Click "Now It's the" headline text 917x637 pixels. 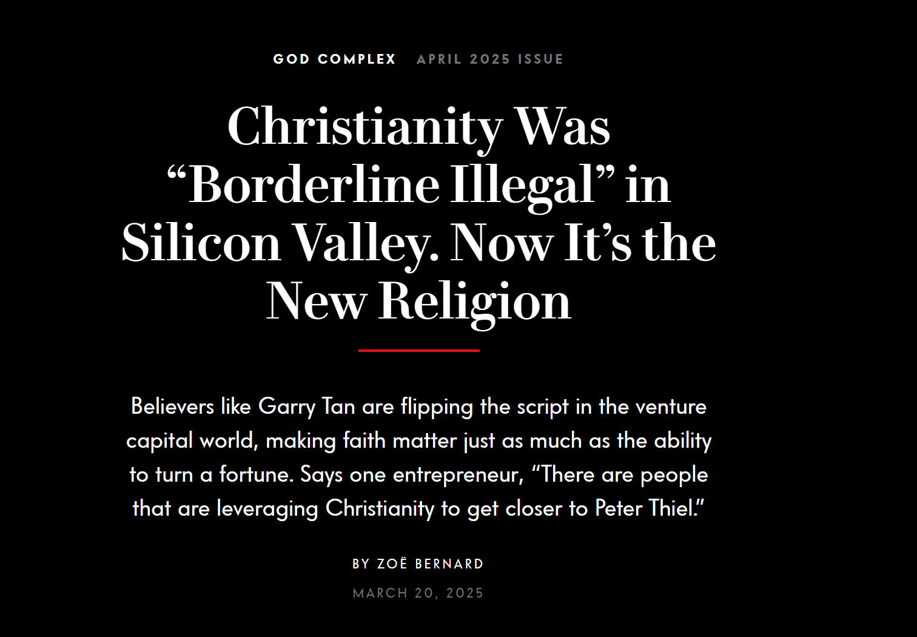[583, 243]
